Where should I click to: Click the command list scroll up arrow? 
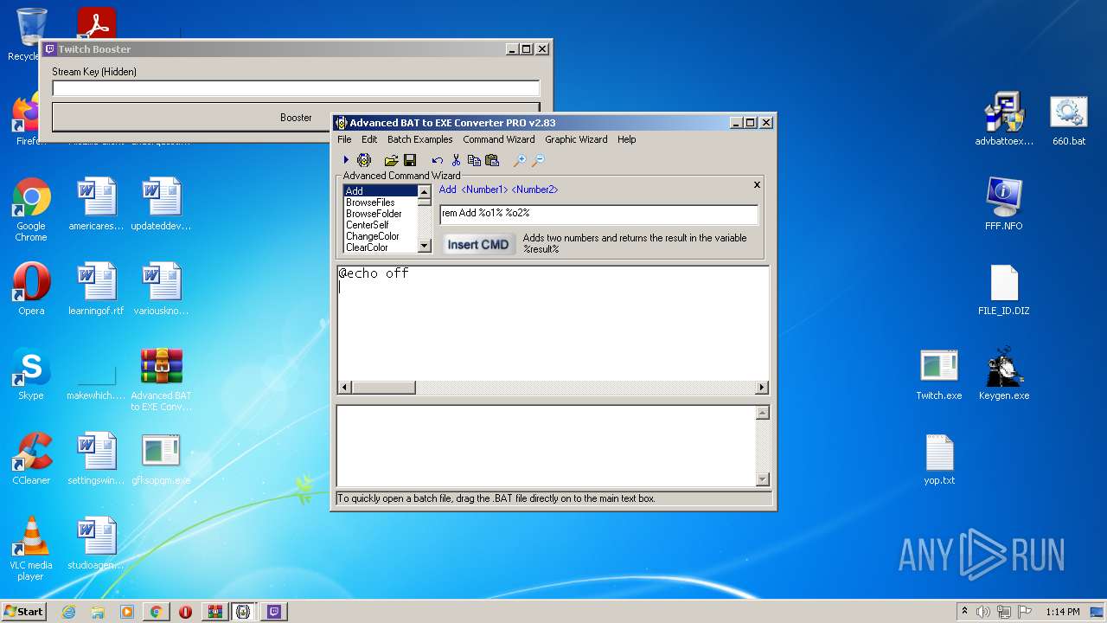pos(424,191)
